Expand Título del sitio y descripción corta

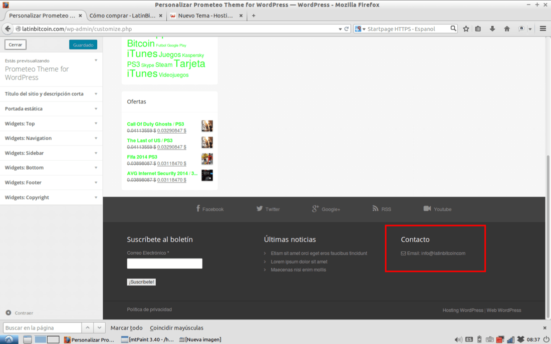click(x=51, y=93)
